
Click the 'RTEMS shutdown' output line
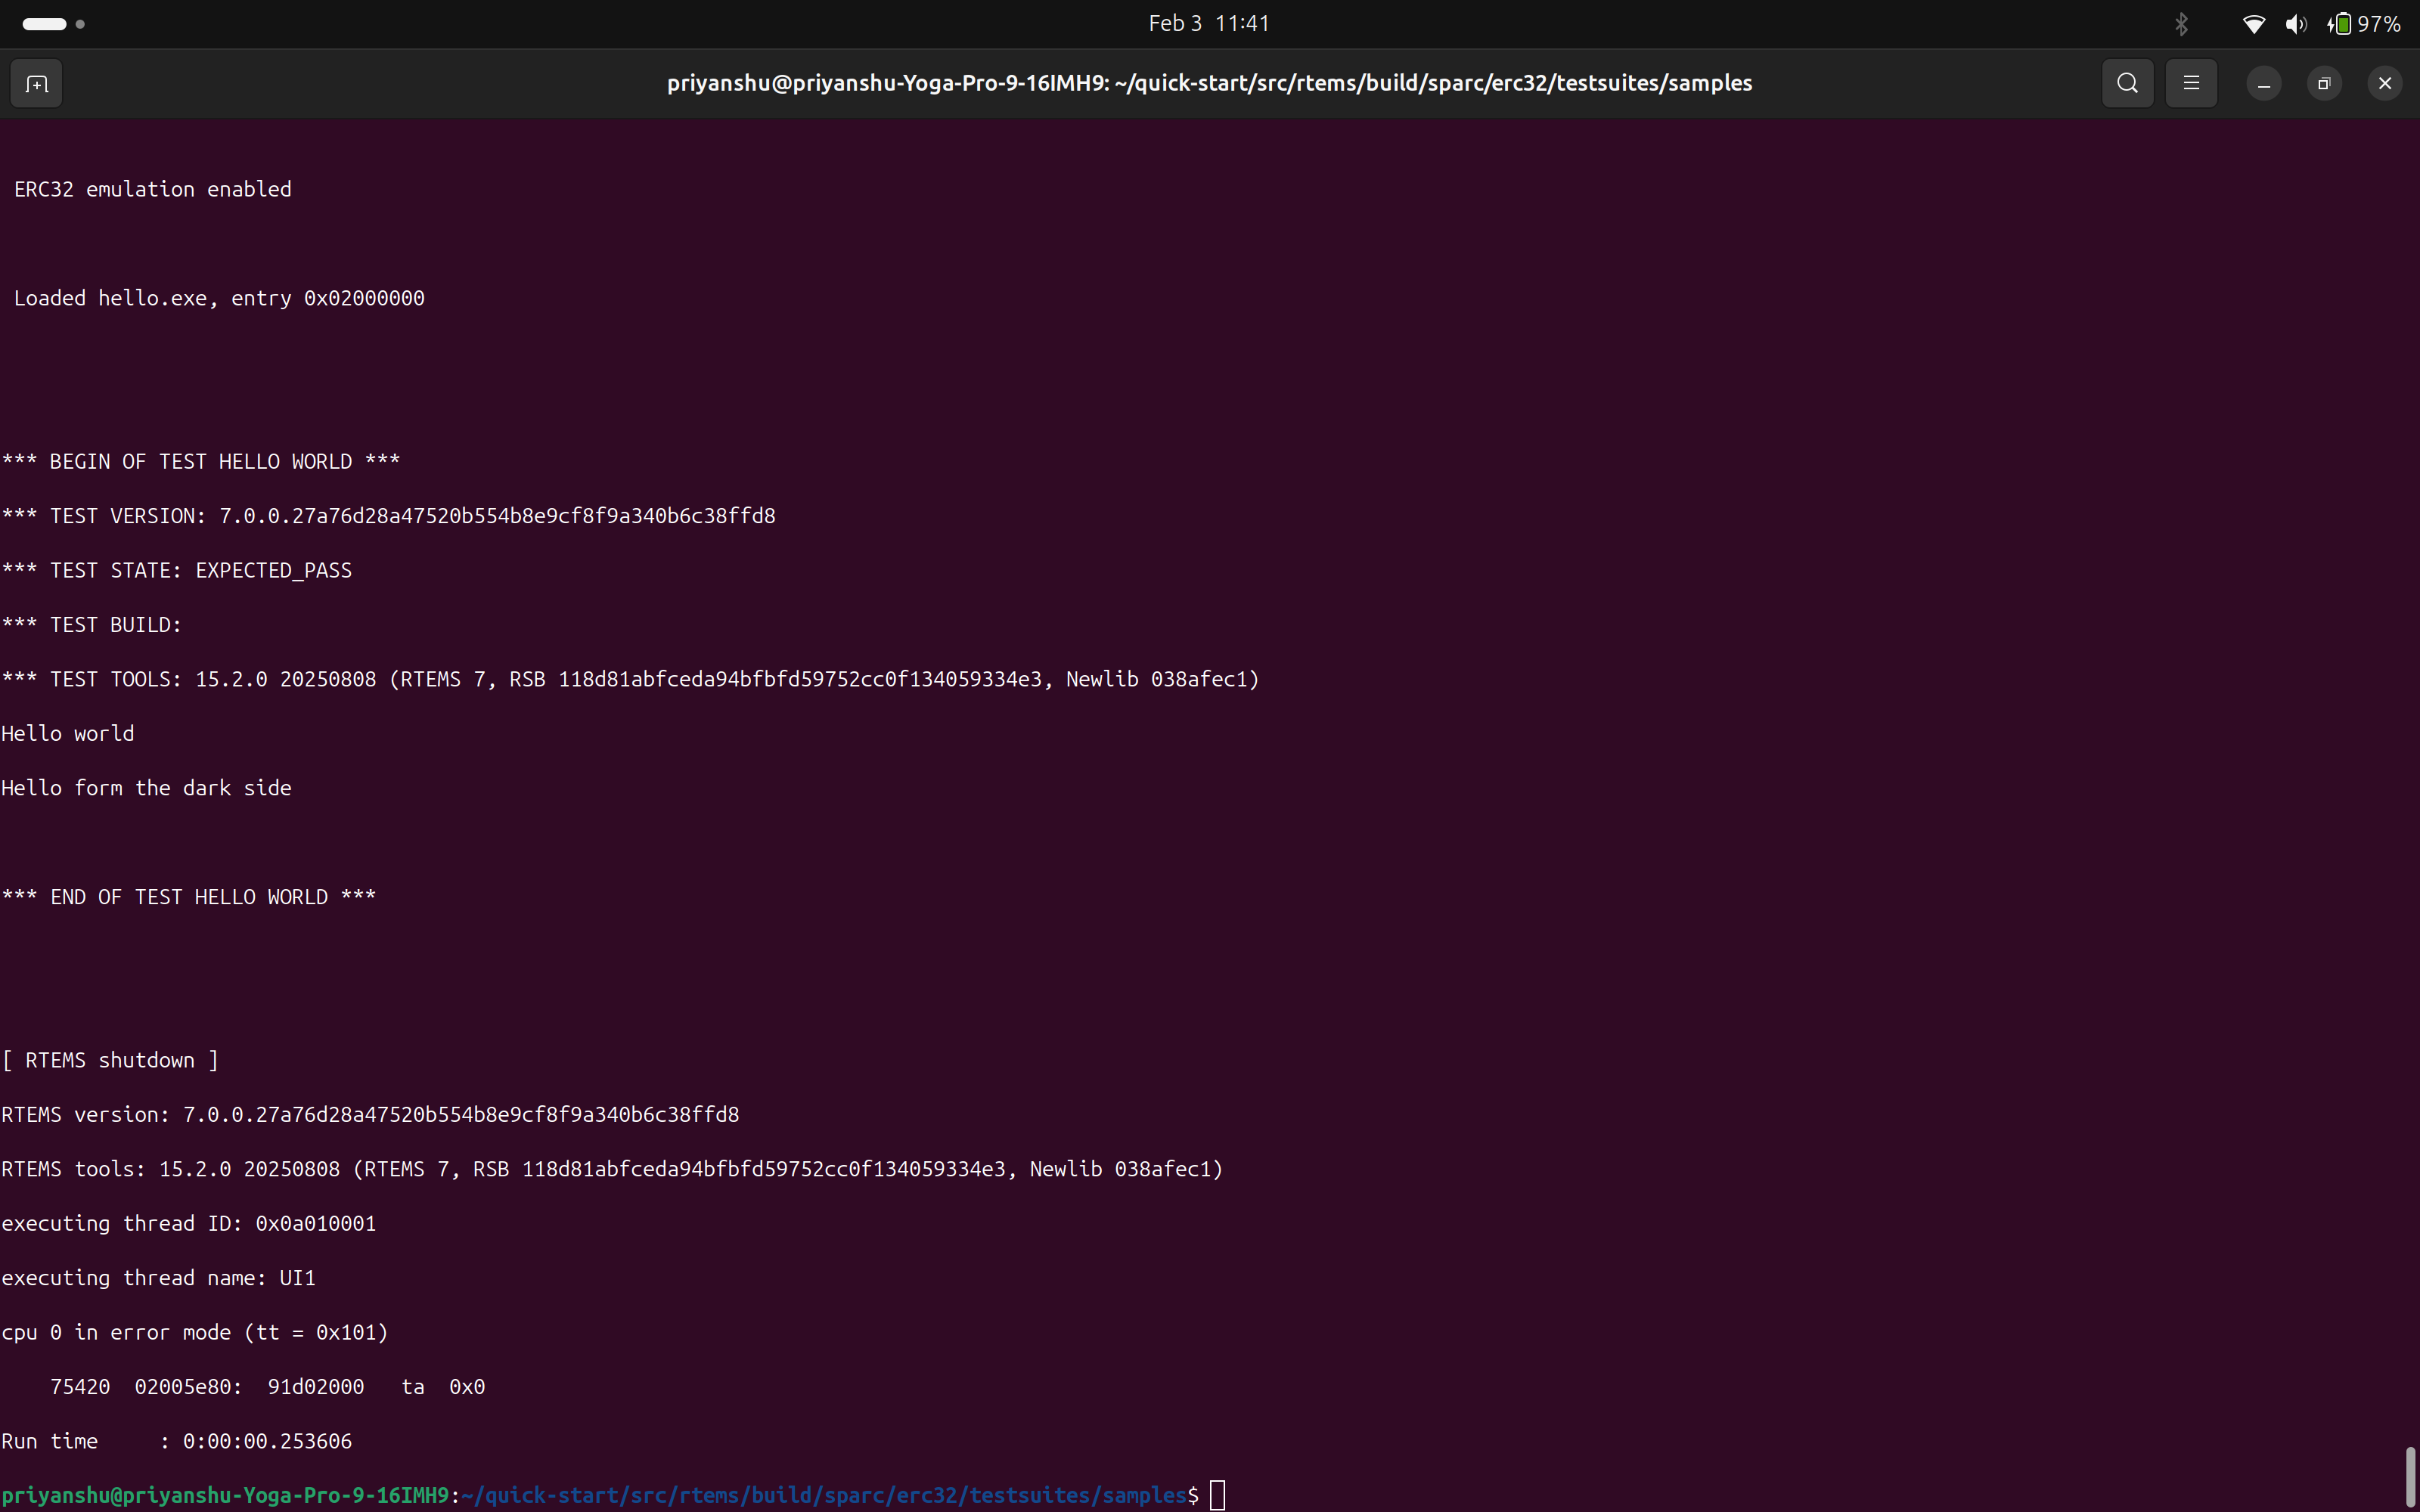(110, 1060)
